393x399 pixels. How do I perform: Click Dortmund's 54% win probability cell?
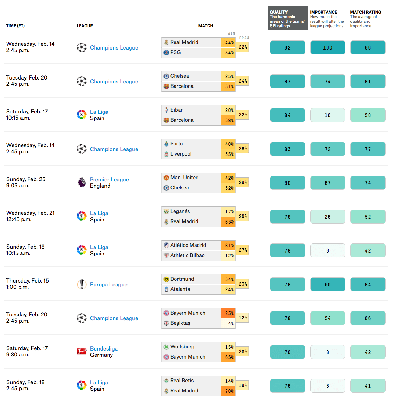228,279
